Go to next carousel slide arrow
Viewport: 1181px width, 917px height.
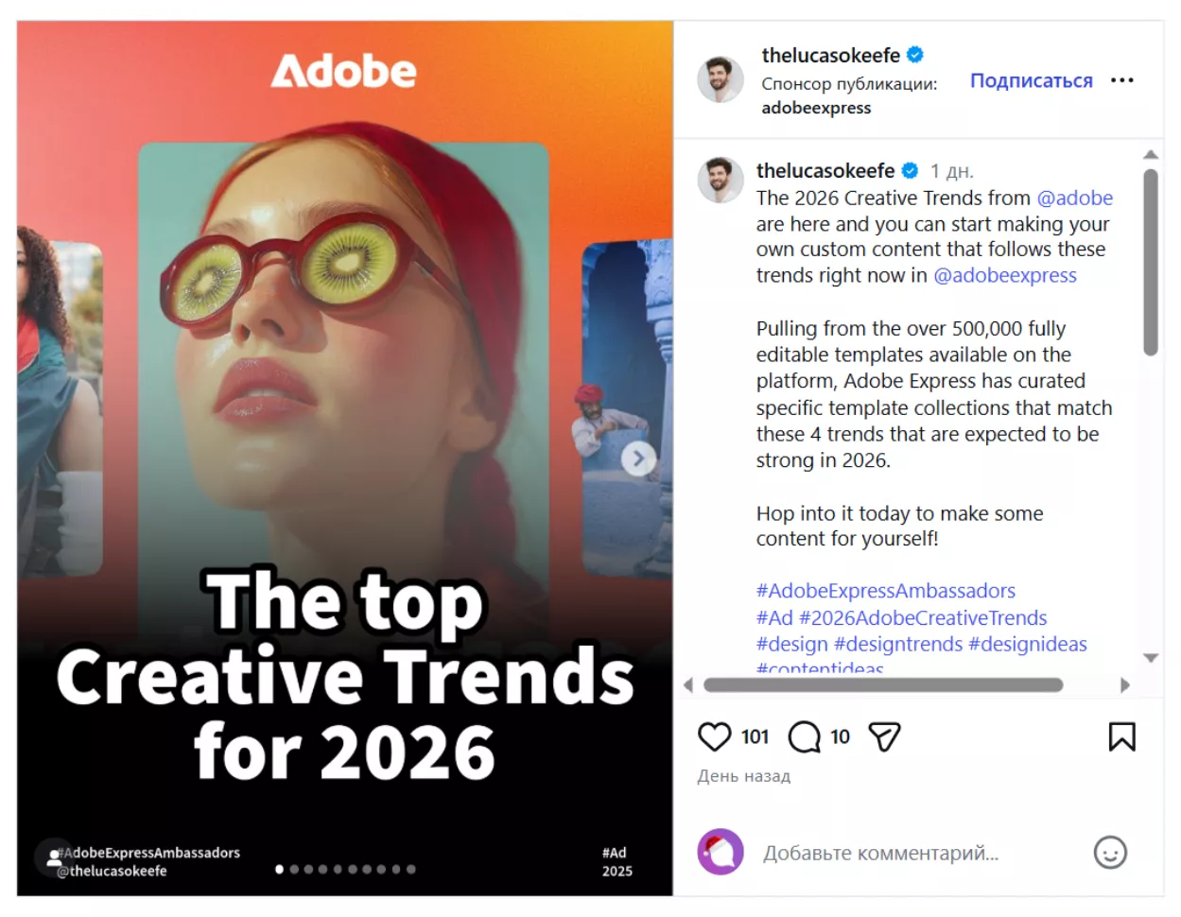(x=638, y=459)
